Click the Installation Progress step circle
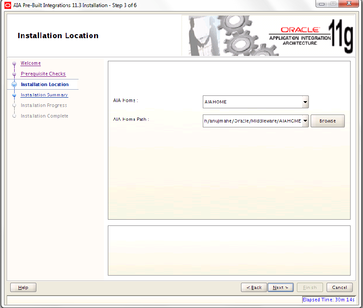Viewport: 363px width, 308px height. point(14,105)
